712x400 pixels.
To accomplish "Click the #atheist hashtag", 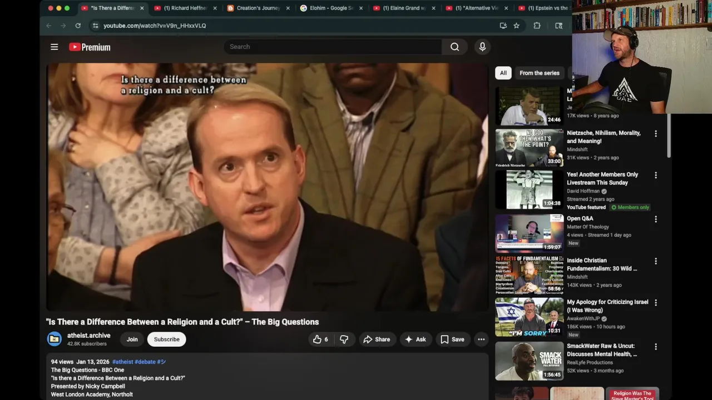I will [122, 362].
